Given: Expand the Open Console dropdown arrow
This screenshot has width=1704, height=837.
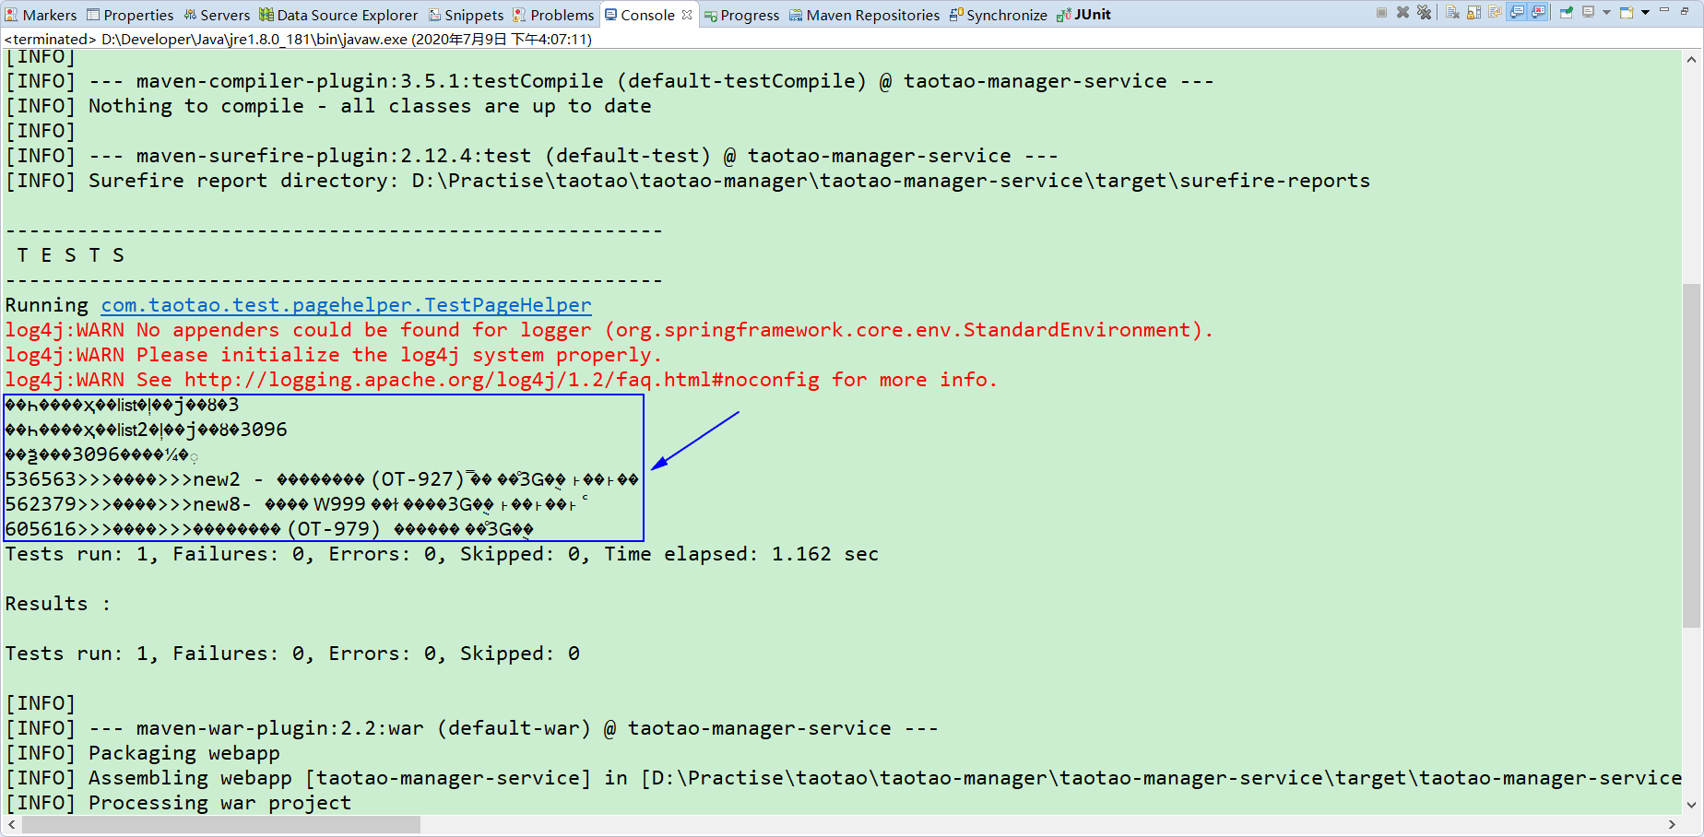Looking at the screenshot, I should point(1645,13).
